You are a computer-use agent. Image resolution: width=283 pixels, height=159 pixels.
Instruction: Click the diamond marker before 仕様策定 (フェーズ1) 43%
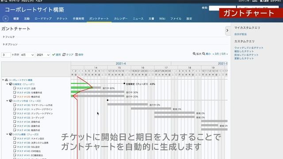[x=124, y=83]
